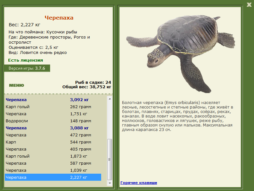Select the Карп голый 1,873 кг entry
Viewport: 254px width, 191px height.
tap(53, 156)
